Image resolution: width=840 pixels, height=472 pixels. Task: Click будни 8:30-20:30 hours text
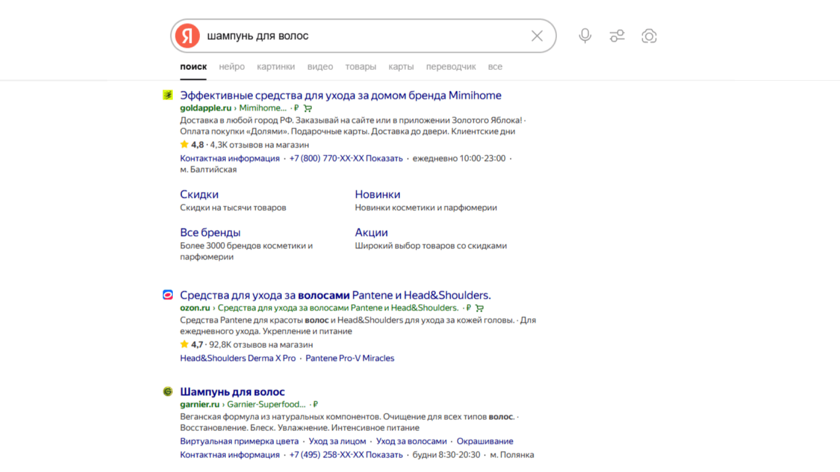click(x=446, y=455)
